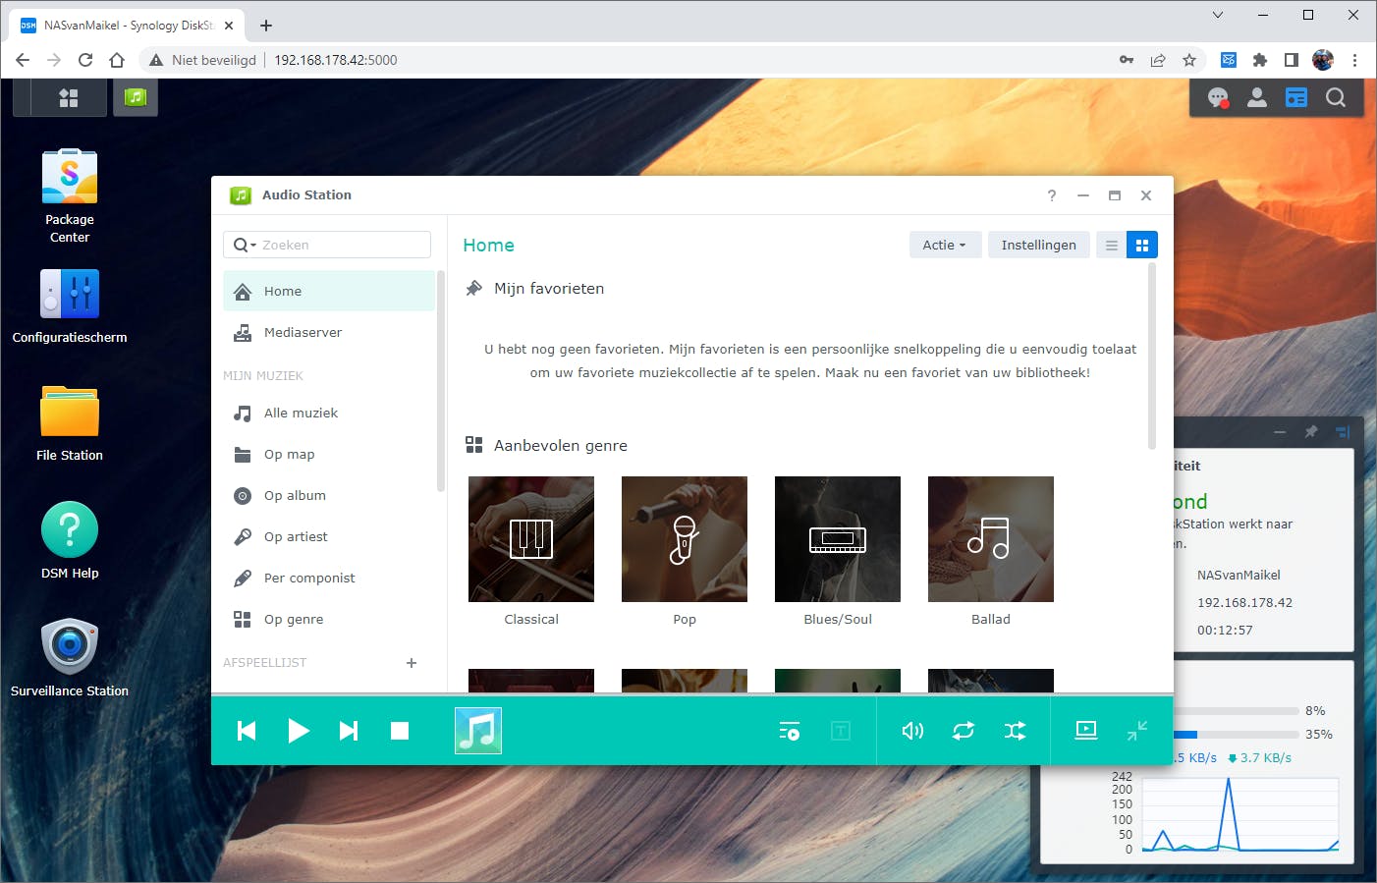The image size is (1377, 883).
Task: Select Home in sidebar
Action: tap(329, 292)
